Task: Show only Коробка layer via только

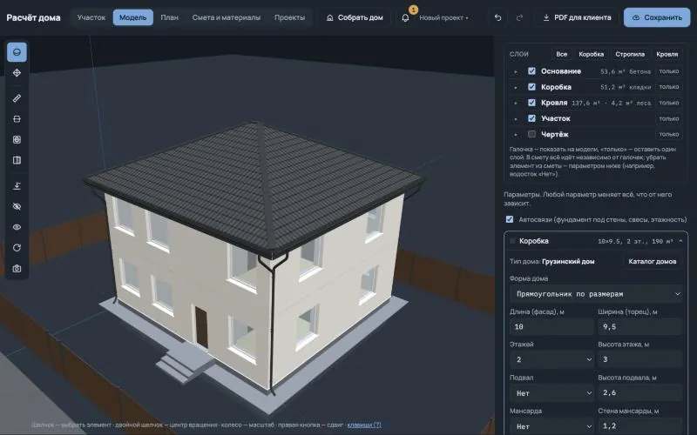Action: point(668,86)
